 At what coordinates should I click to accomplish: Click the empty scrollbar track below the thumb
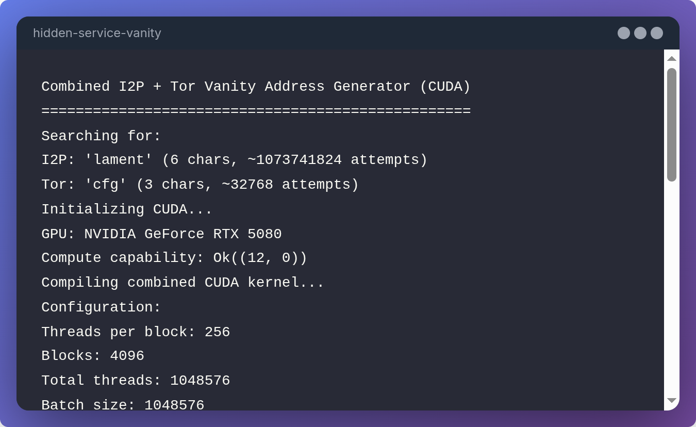pos(671,289)
